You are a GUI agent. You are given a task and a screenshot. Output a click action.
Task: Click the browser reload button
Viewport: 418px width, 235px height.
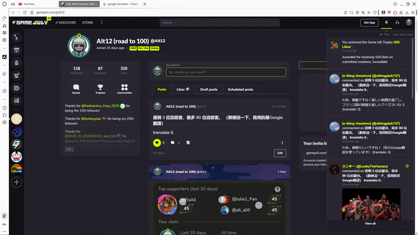(25, 13)
